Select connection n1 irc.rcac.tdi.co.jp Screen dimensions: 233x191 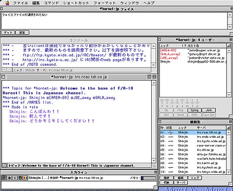pos(193,132)
